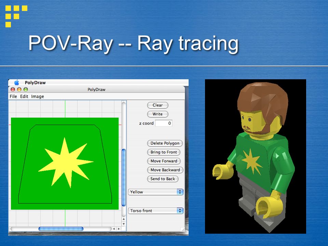
Task: Click the rendered LEGO minifigure image
Action: click(x=256, y=156)
